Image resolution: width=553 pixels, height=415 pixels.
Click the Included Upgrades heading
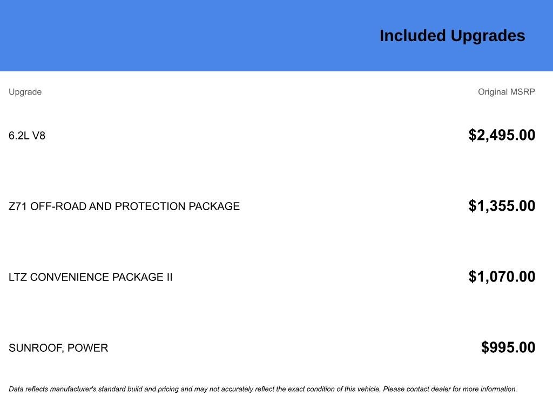tap(452, 36)
